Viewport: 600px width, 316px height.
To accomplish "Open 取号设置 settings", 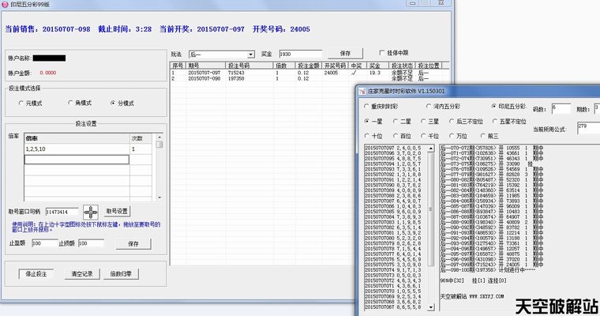I will [117, 211].
